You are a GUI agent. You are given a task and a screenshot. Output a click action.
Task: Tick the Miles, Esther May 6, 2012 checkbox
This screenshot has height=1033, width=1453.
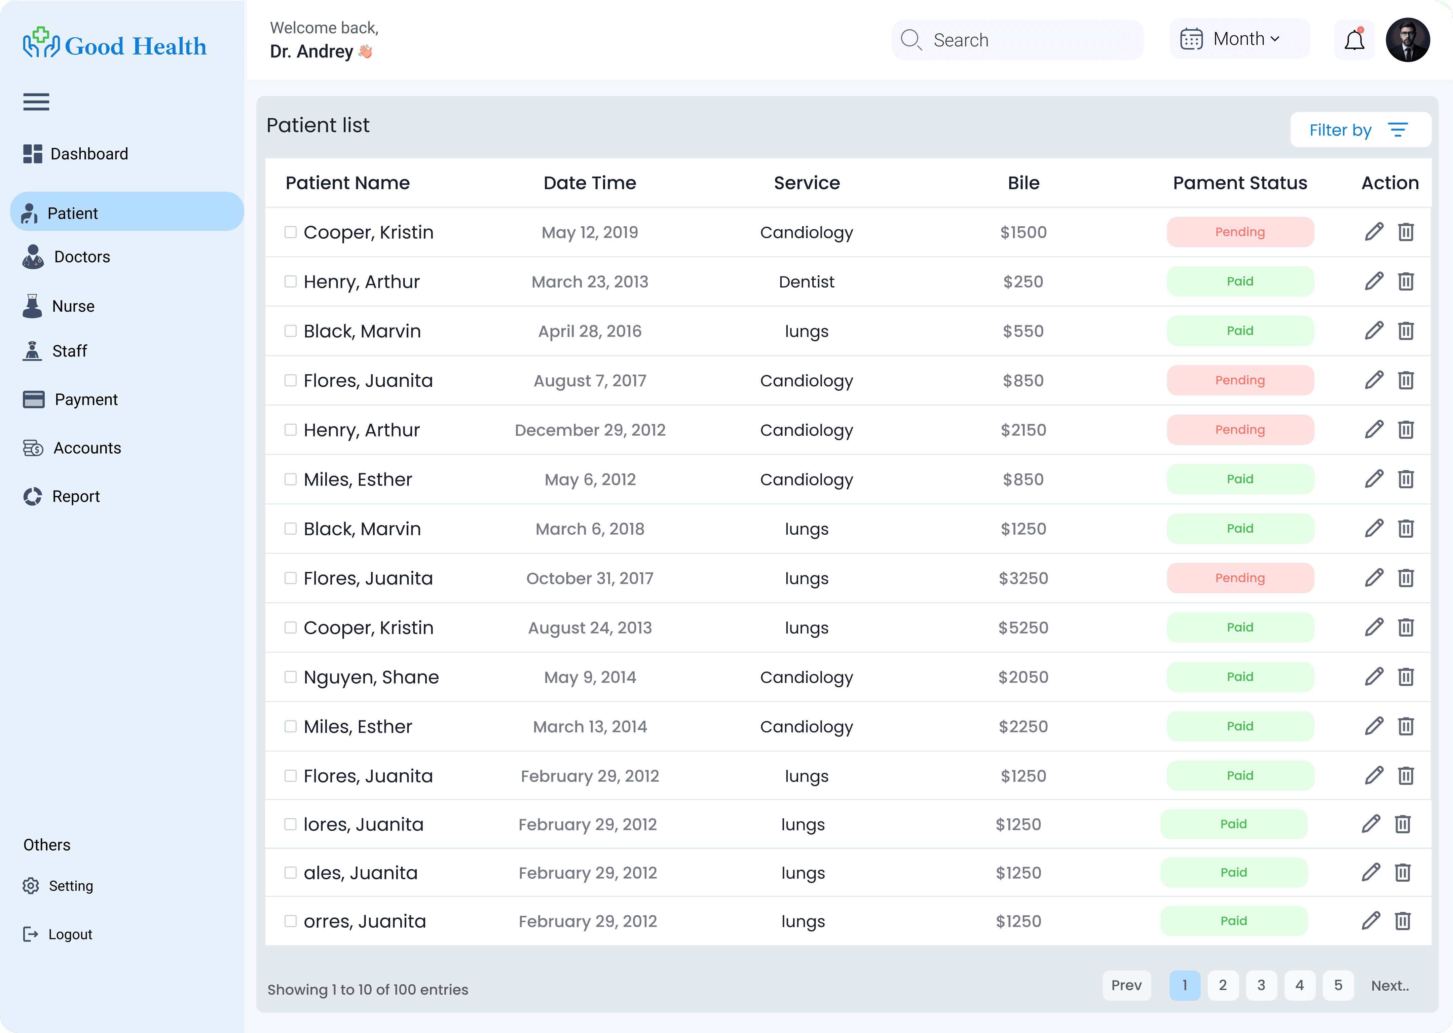[x=291, y=479]
